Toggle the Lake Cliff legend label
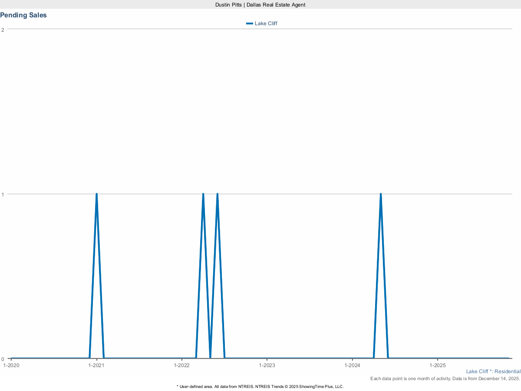 266,23
